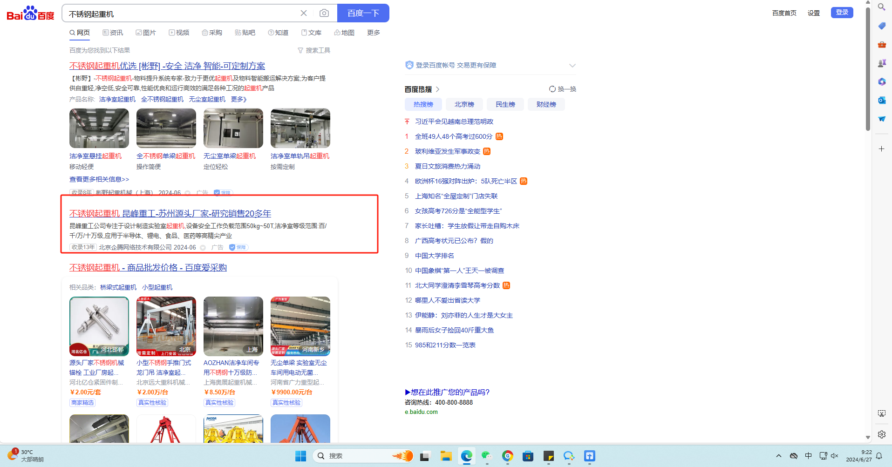
Task: Open the notification bell in the system tray
Action: pyautogui.click(x=879, y=456)
